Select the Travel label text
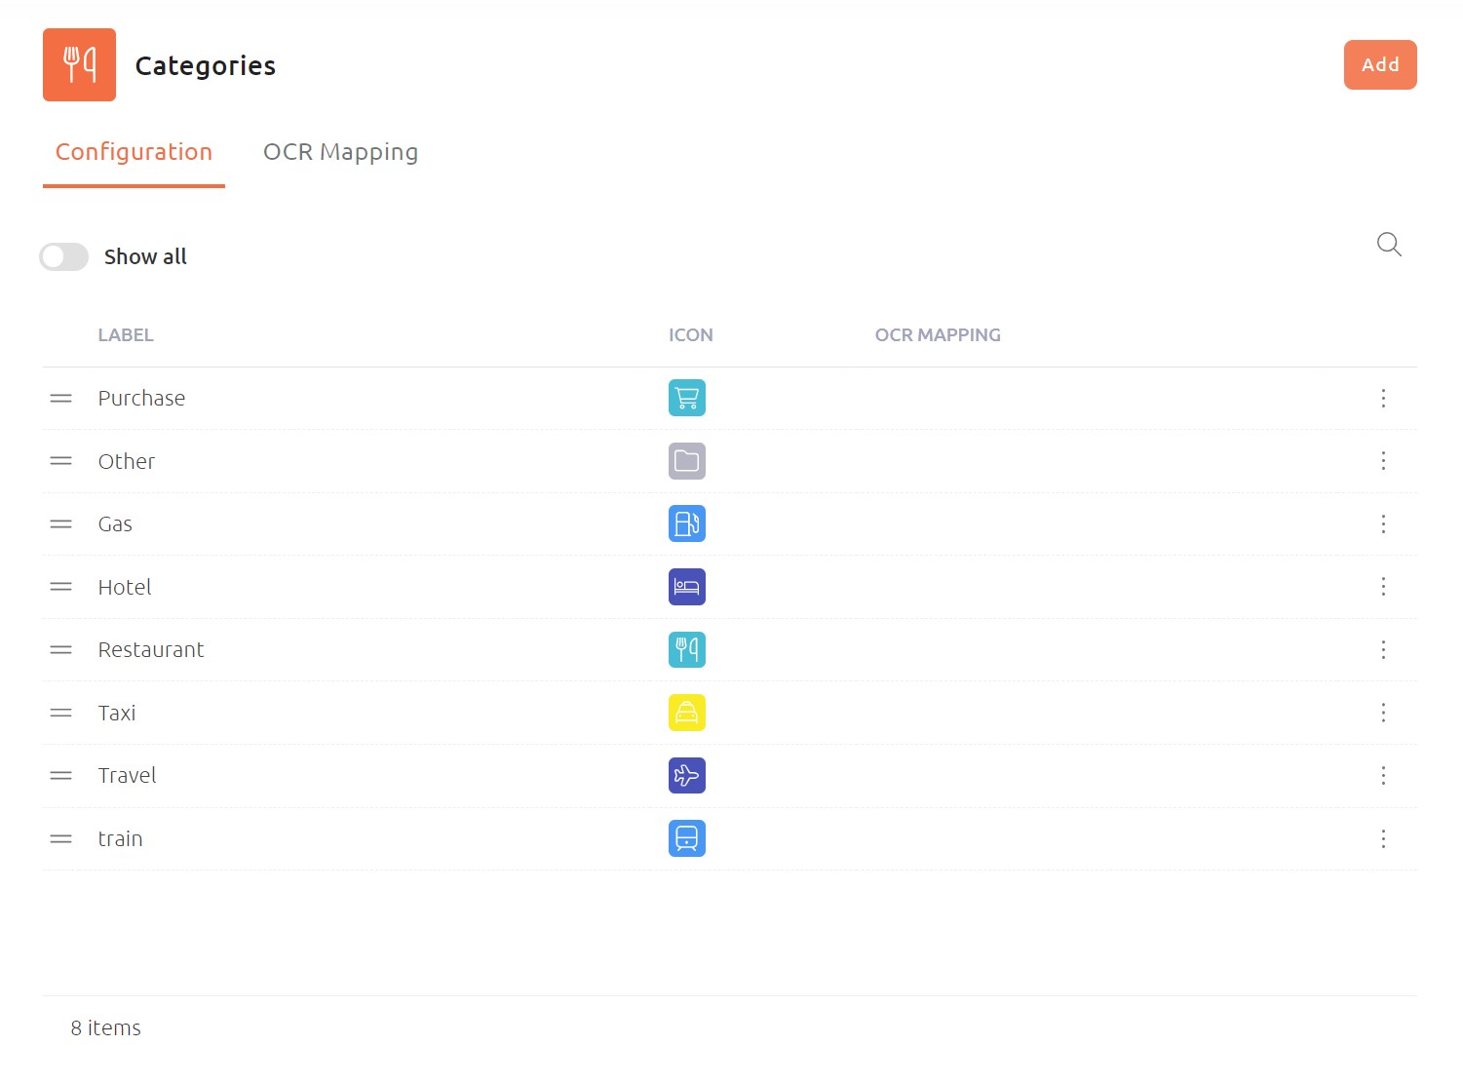 [127, 775]
